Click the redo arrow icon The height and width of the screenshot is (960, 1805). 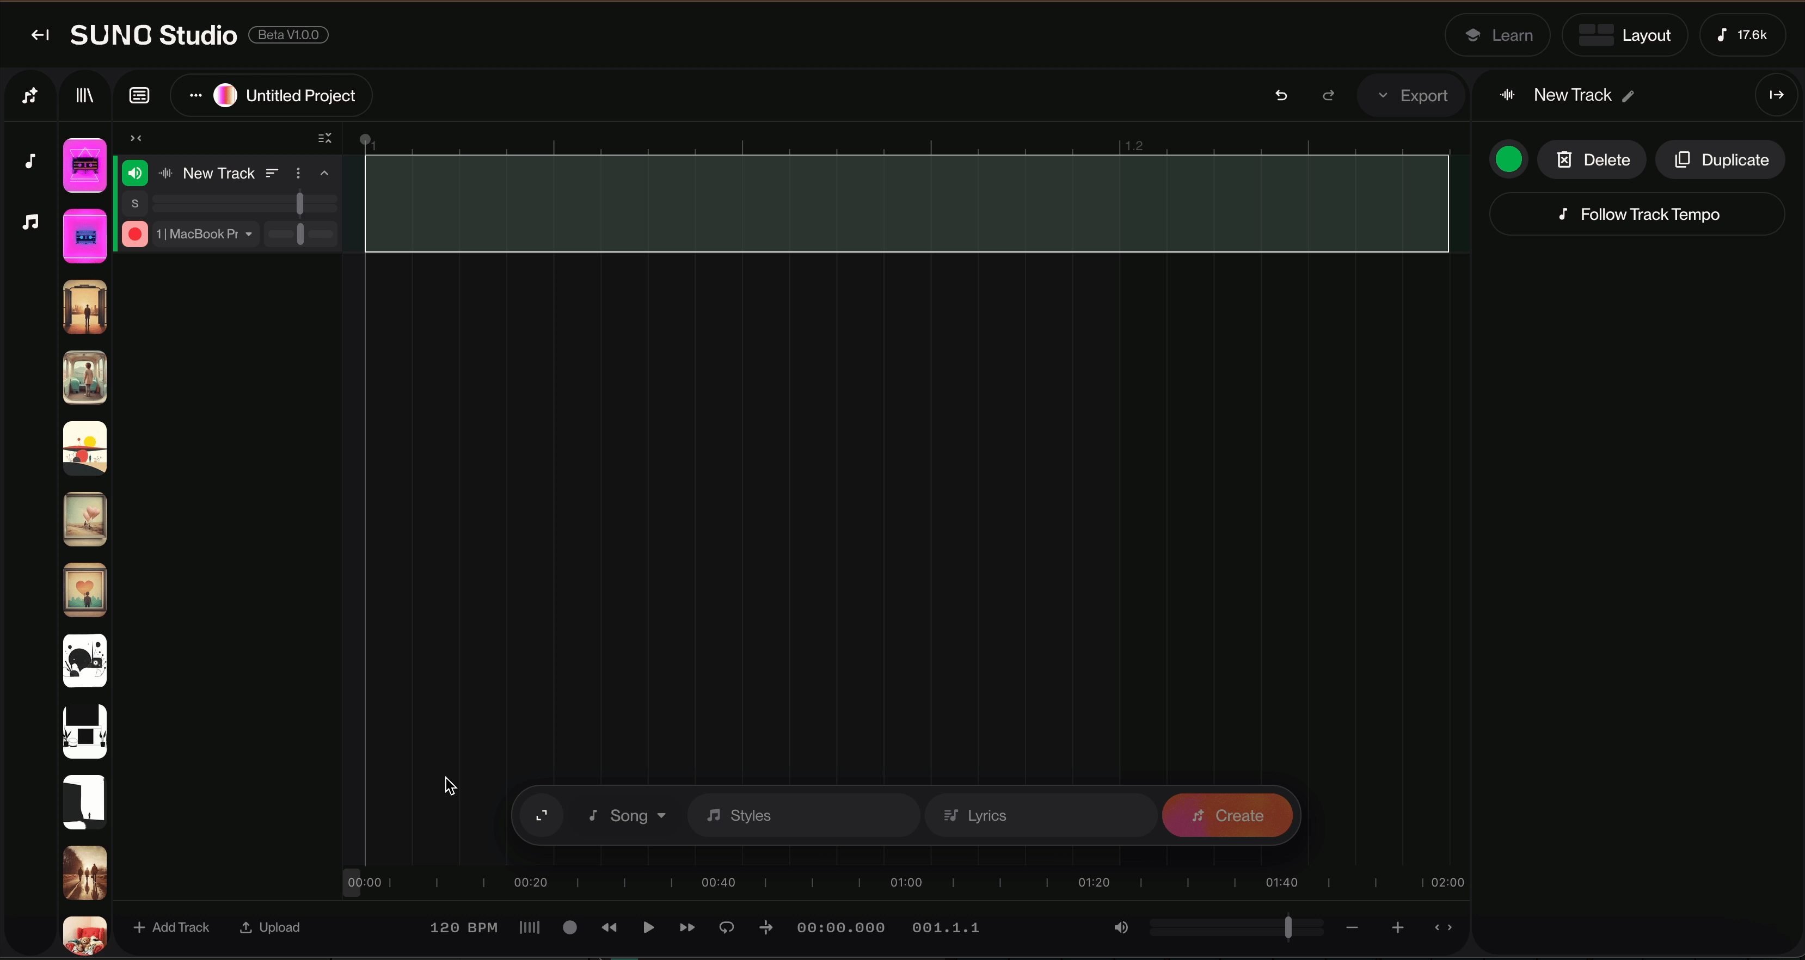click(x=1328, y=95)
